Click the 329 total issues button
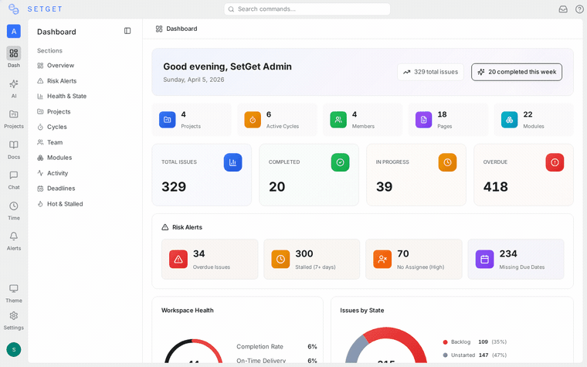587x367 pixels. click(x=430, y=72)
